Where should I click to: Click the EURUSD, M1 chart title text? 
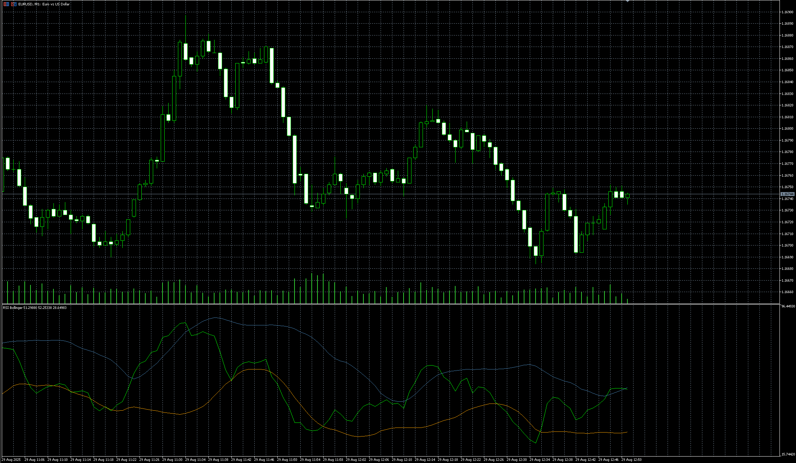click(44, 4)
